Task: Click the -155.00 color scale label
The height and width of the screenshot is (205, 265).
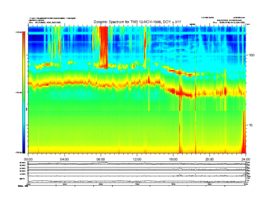Action: coord(18,152)
